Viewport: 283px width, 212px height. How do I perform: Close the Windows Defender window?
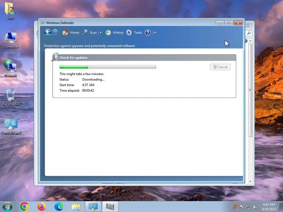click(x=238, y=23)
